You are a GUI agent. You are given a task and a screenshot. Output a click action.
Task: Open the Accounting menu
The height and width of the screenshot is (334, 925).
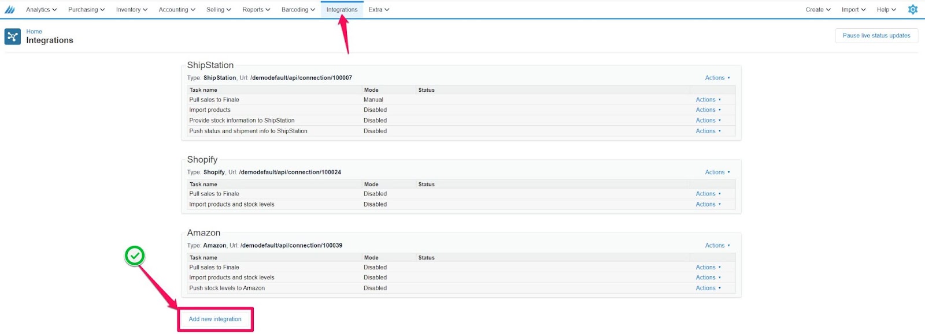point(177,10)
